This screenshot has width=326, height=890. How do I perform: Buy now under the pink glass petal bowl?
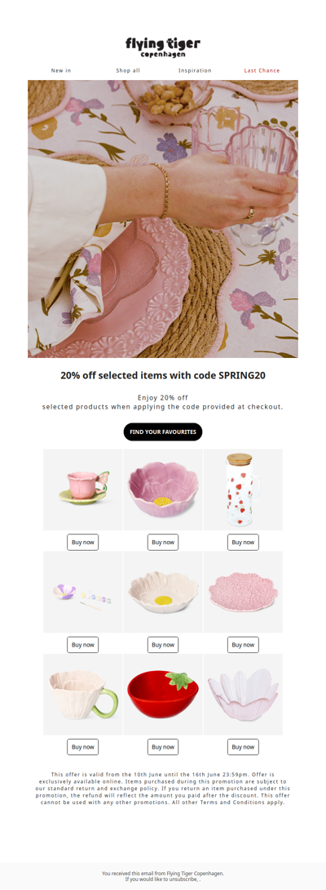click(244, 747)
